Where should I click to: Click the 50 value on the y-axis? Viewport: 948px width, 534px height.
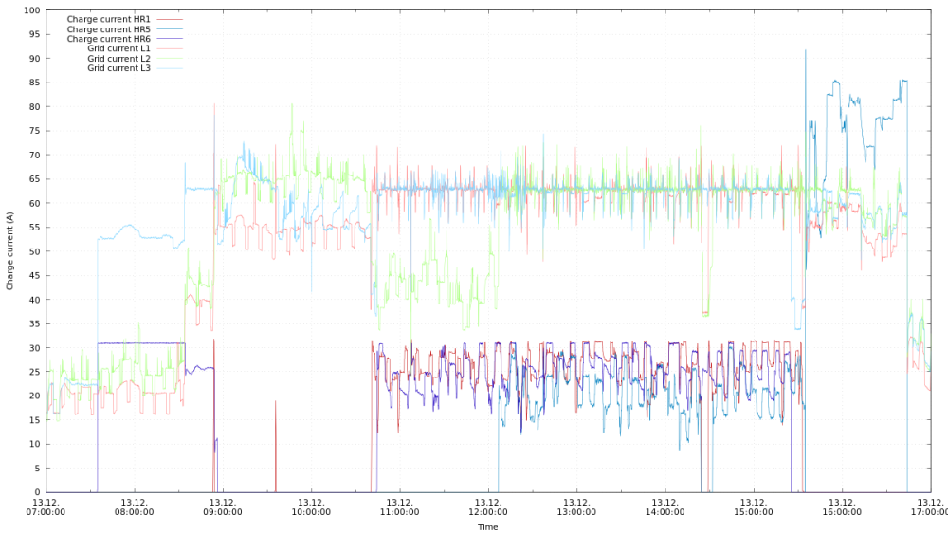[35, 251]
